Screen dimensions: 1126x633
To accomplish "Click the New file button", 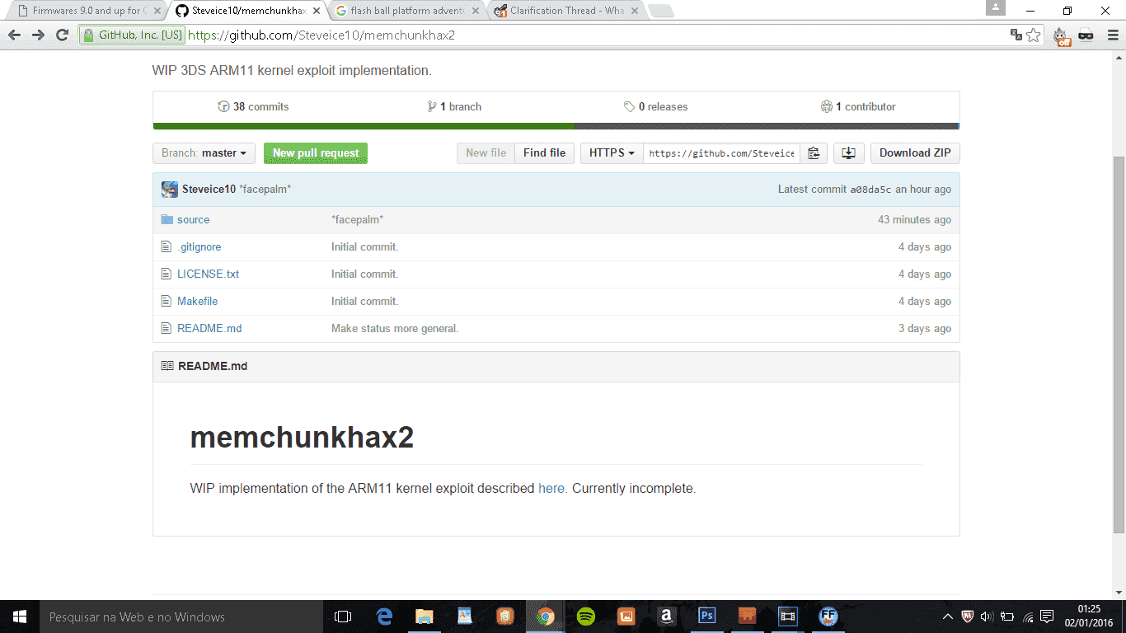I will pyautogui.click(x=486, y=153).
